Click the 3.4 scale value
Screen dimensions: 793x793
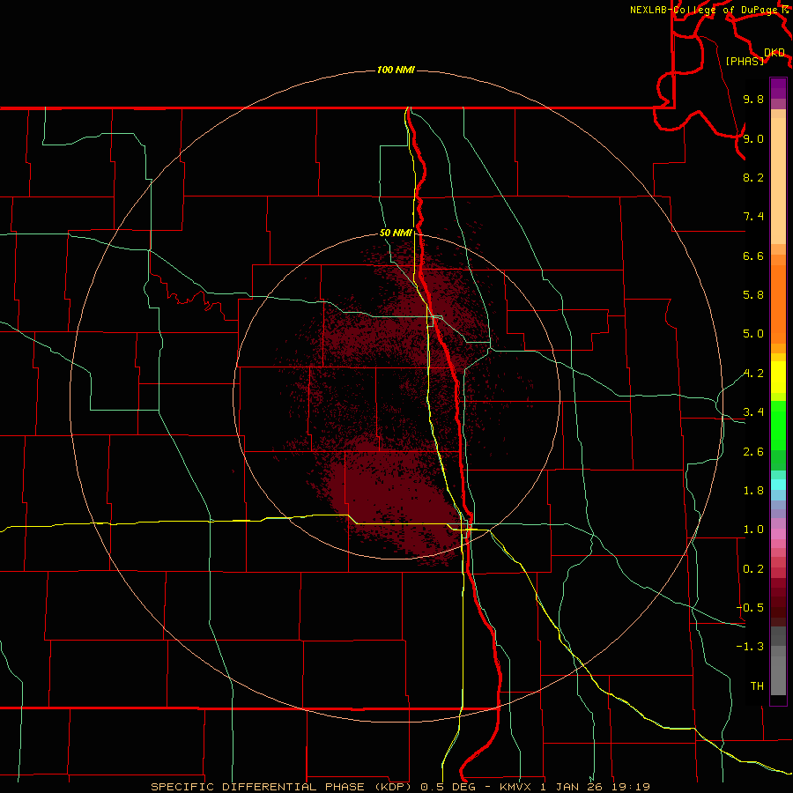tap(753, 412)
